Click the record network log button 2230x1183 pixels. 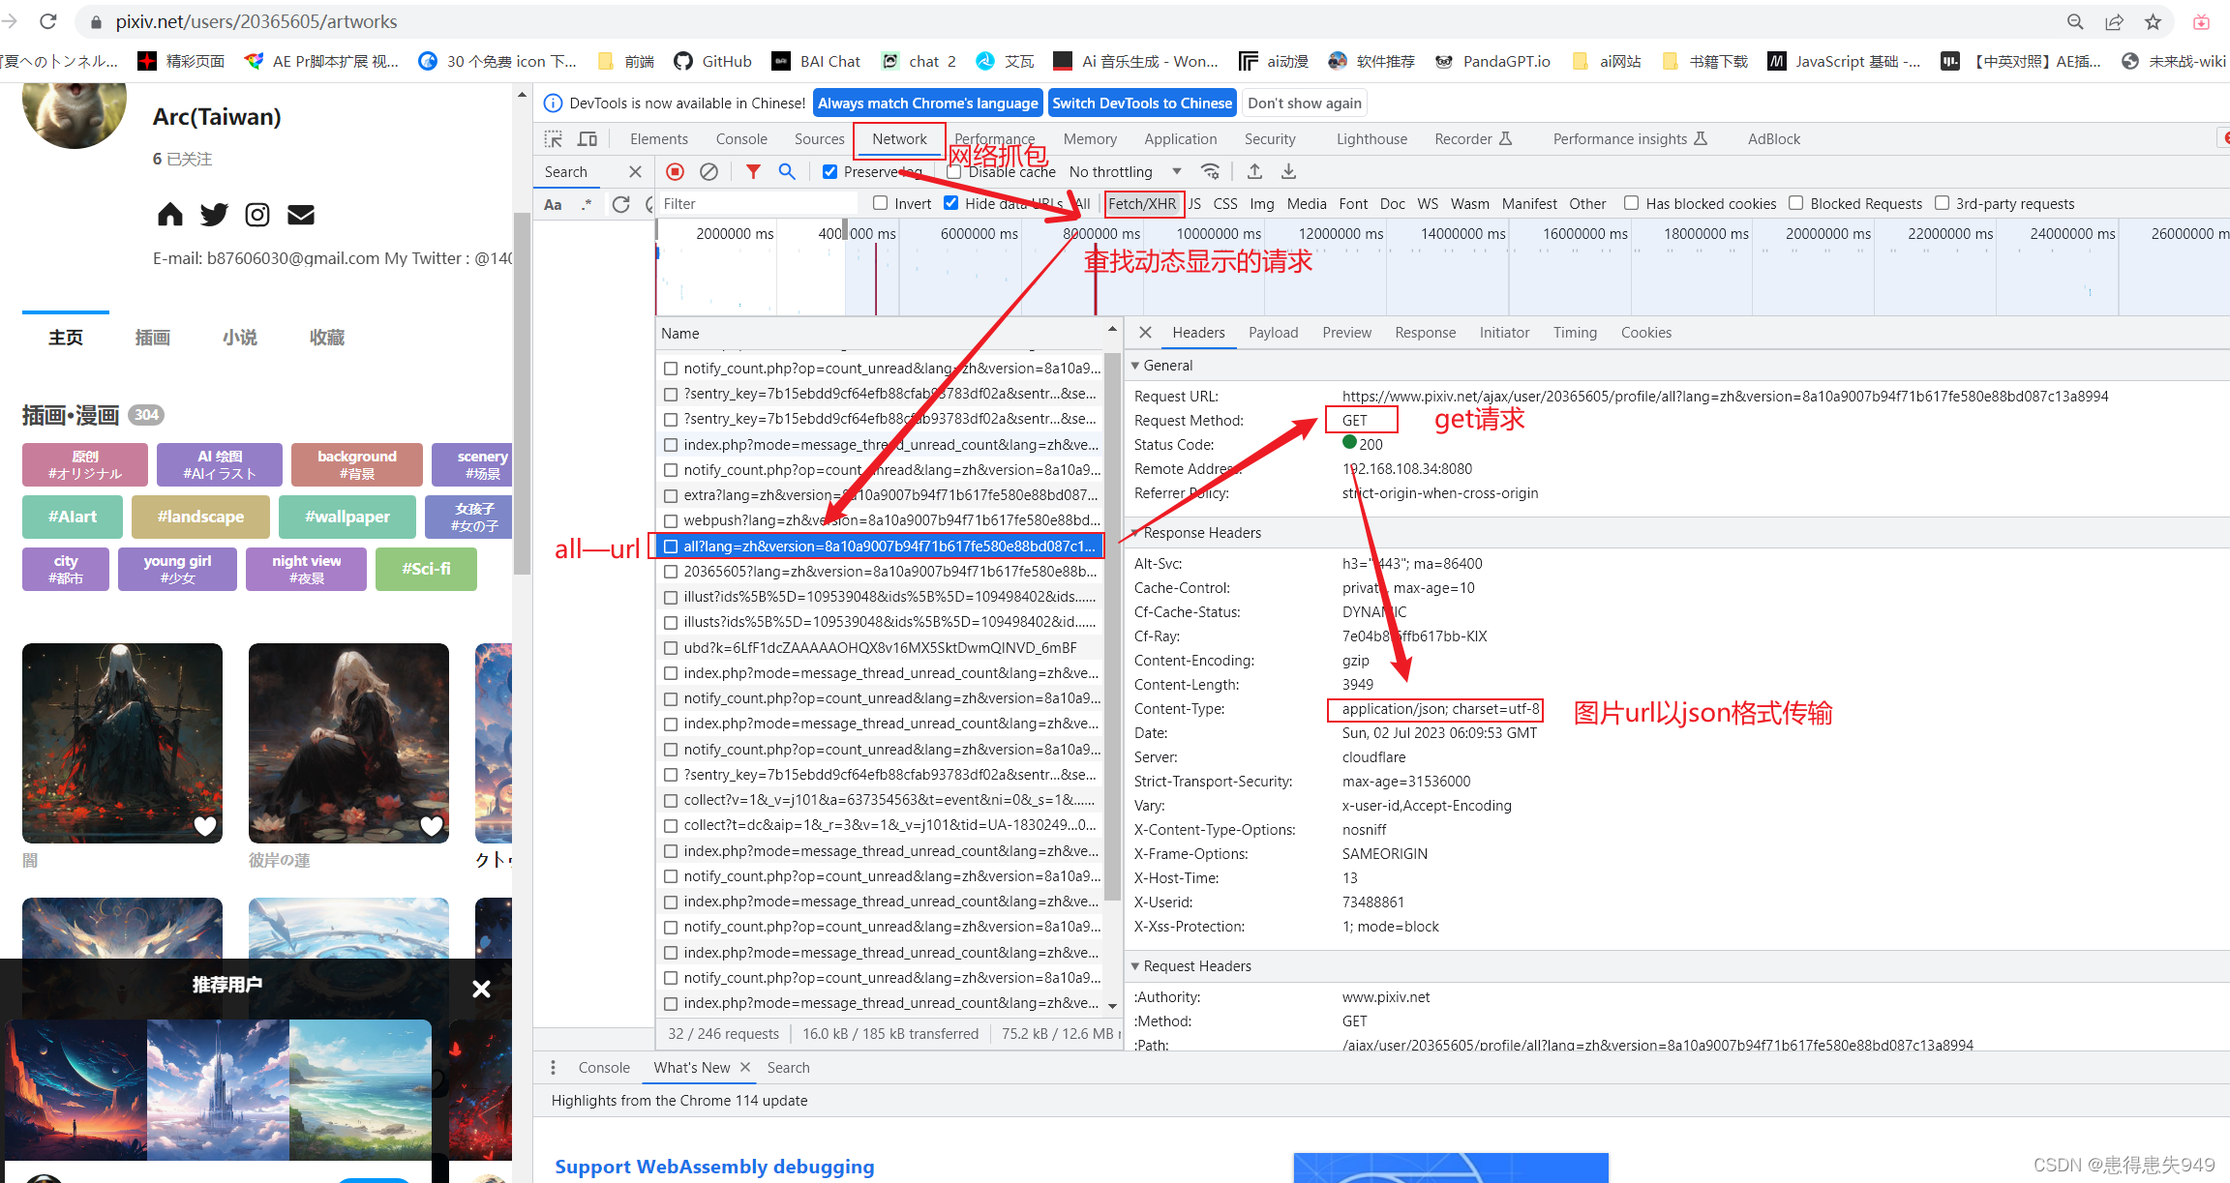click(x=675, y=171)
